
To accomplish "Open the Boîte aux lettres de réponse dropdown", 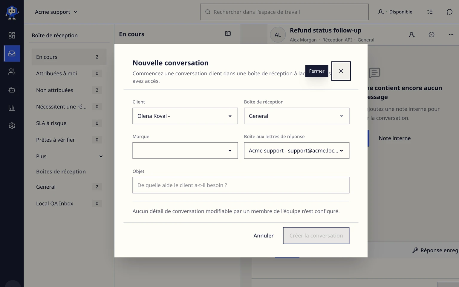I will [296, 151].
